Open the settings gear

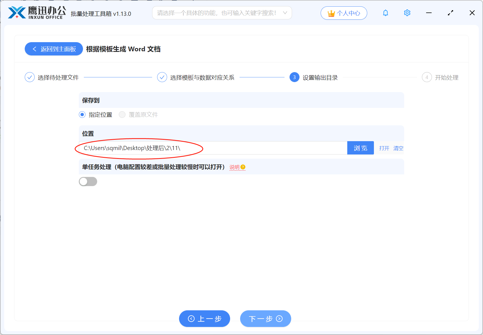pos(407,13)
